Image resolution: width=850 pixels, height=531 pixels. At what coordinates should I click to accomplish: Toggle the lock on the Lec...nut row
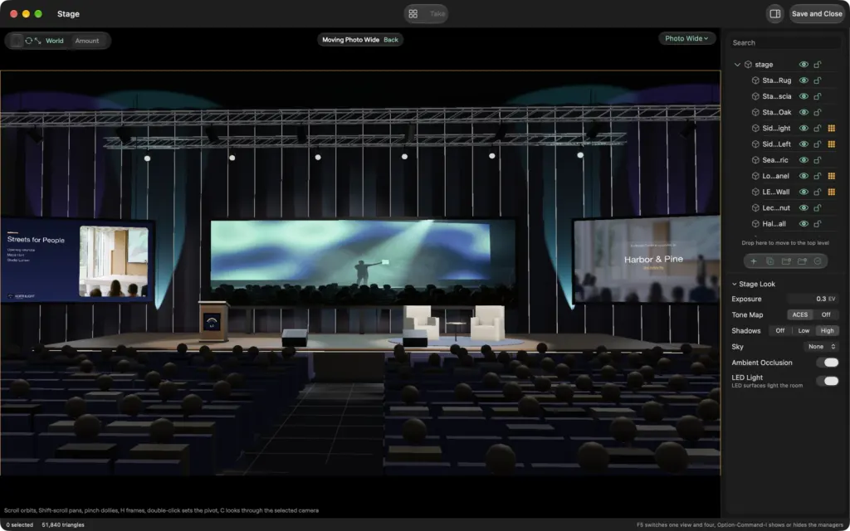818,208
